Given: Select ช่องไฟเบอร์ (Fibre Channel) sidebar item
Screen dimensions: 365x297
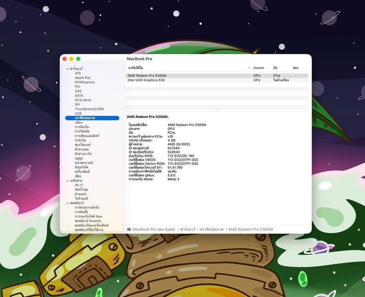Looking at the screenshot, I should (83, 145).
